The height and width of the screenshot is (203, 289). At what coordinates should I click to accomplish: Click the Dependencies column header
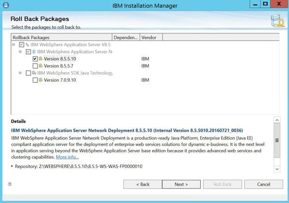tap(126, 37)
